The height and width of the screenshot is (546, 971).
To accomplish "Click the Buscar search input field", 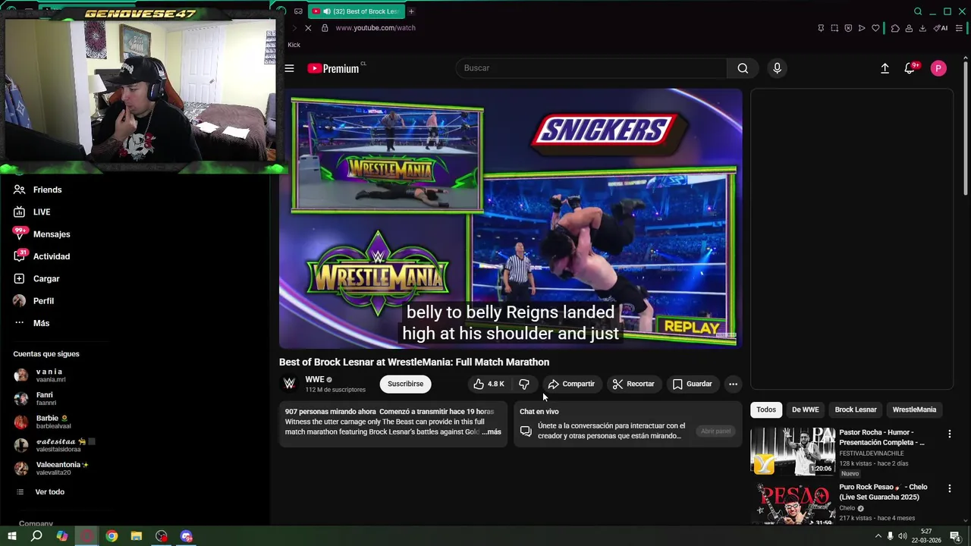I will pyautogui.click(x=592, y=68).
